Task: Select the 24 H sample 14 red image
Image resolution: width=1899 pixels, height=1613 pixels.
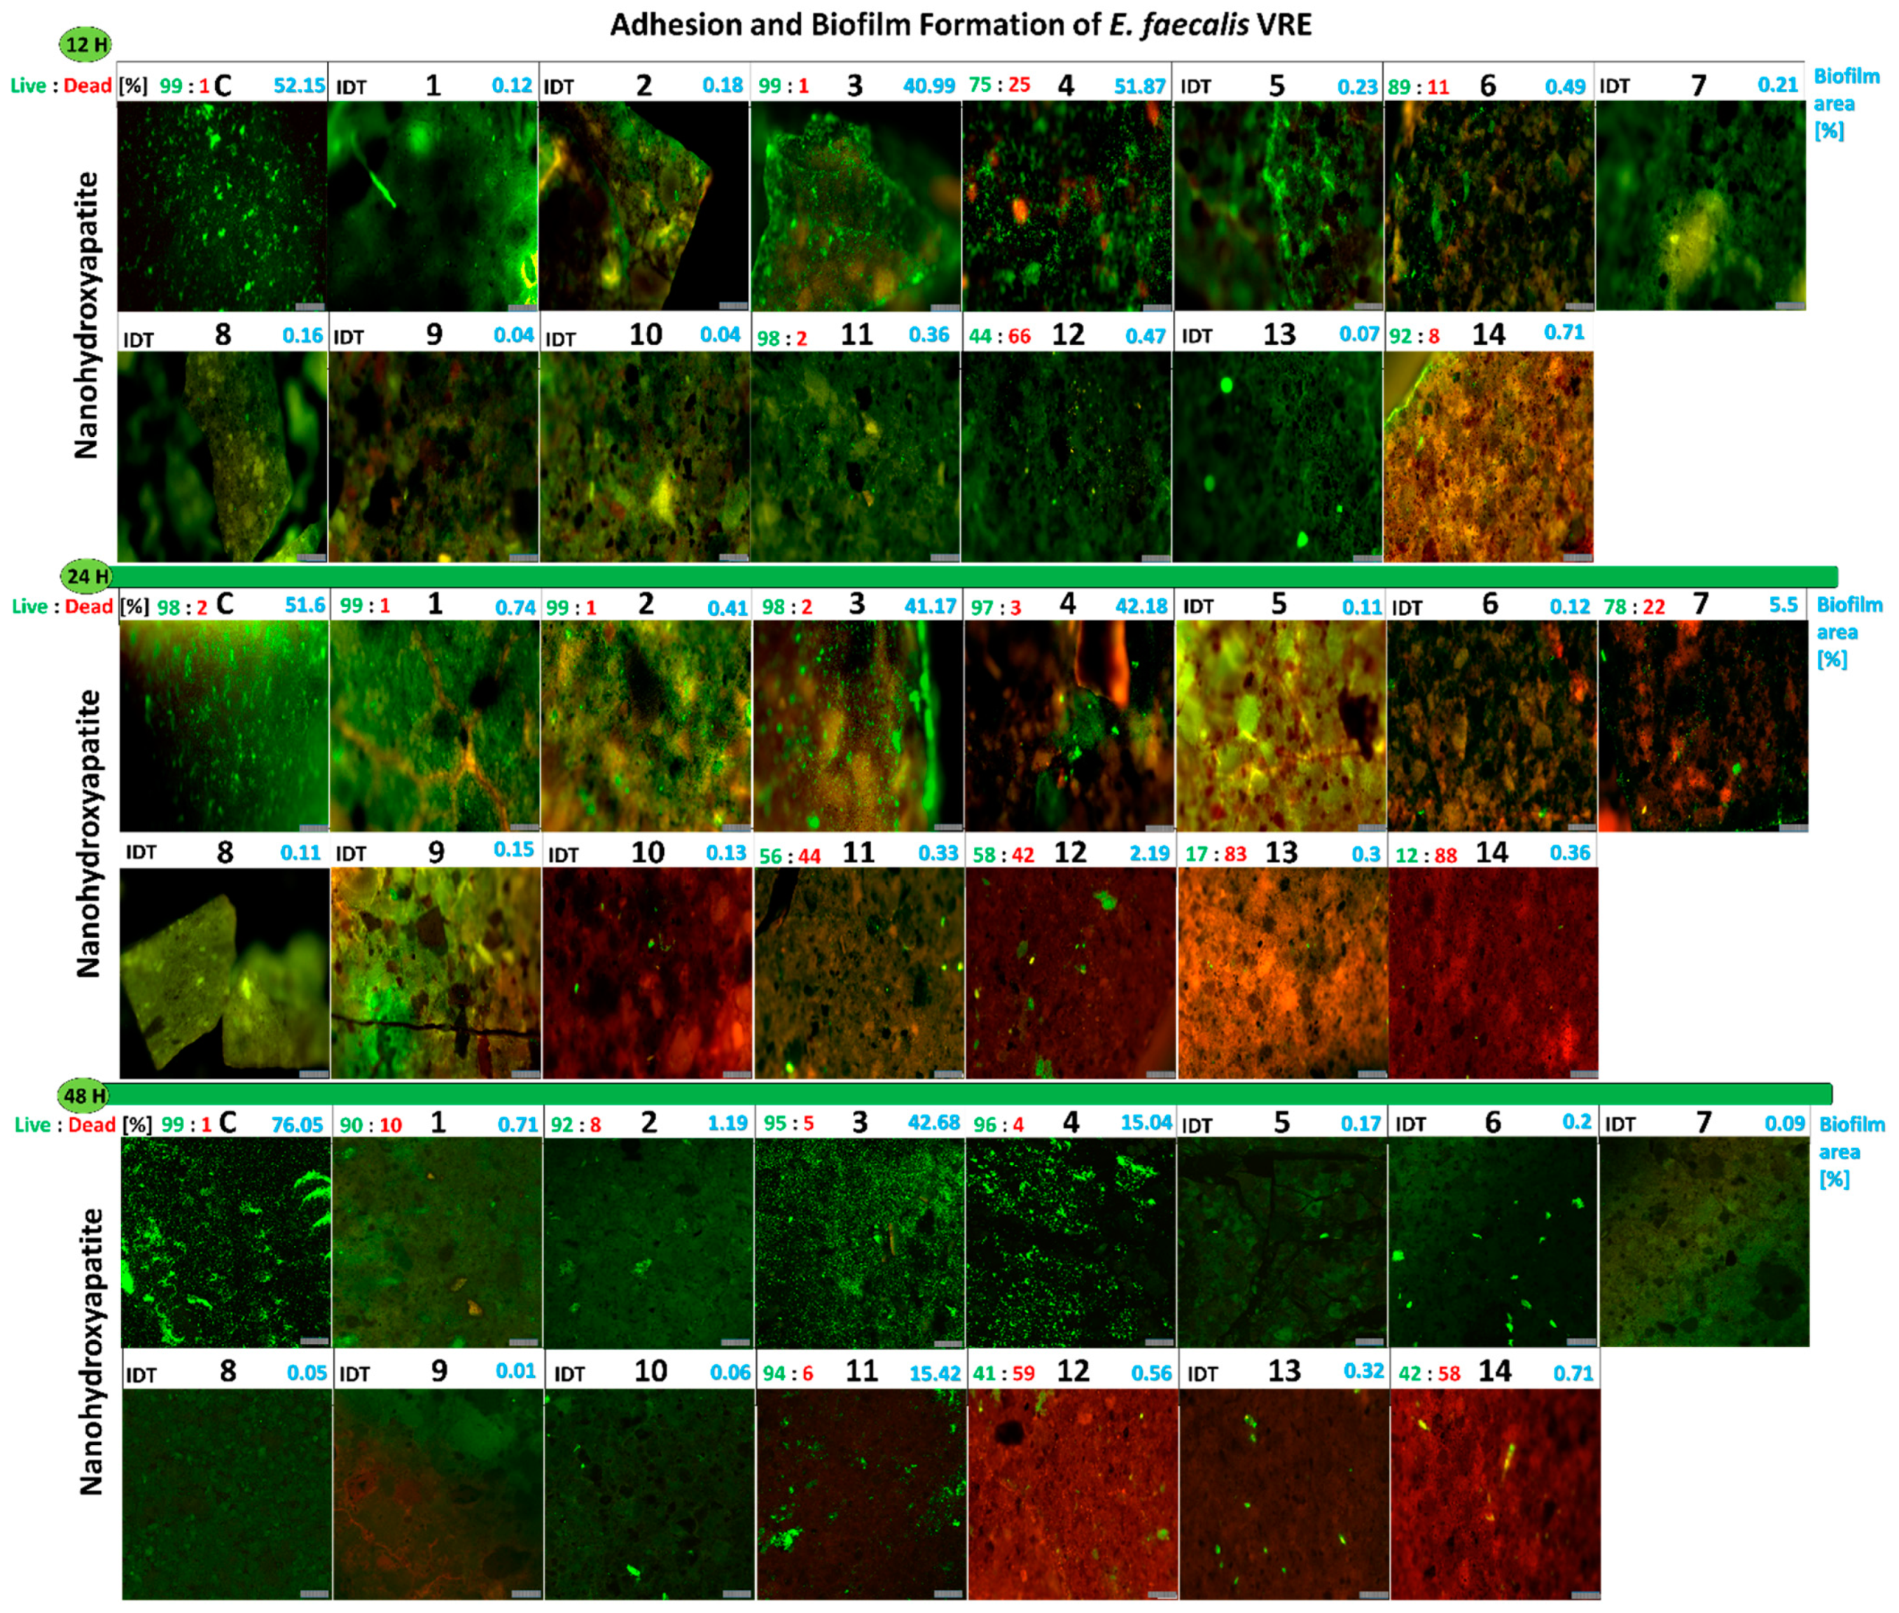Action: [x=1493, y=972]
